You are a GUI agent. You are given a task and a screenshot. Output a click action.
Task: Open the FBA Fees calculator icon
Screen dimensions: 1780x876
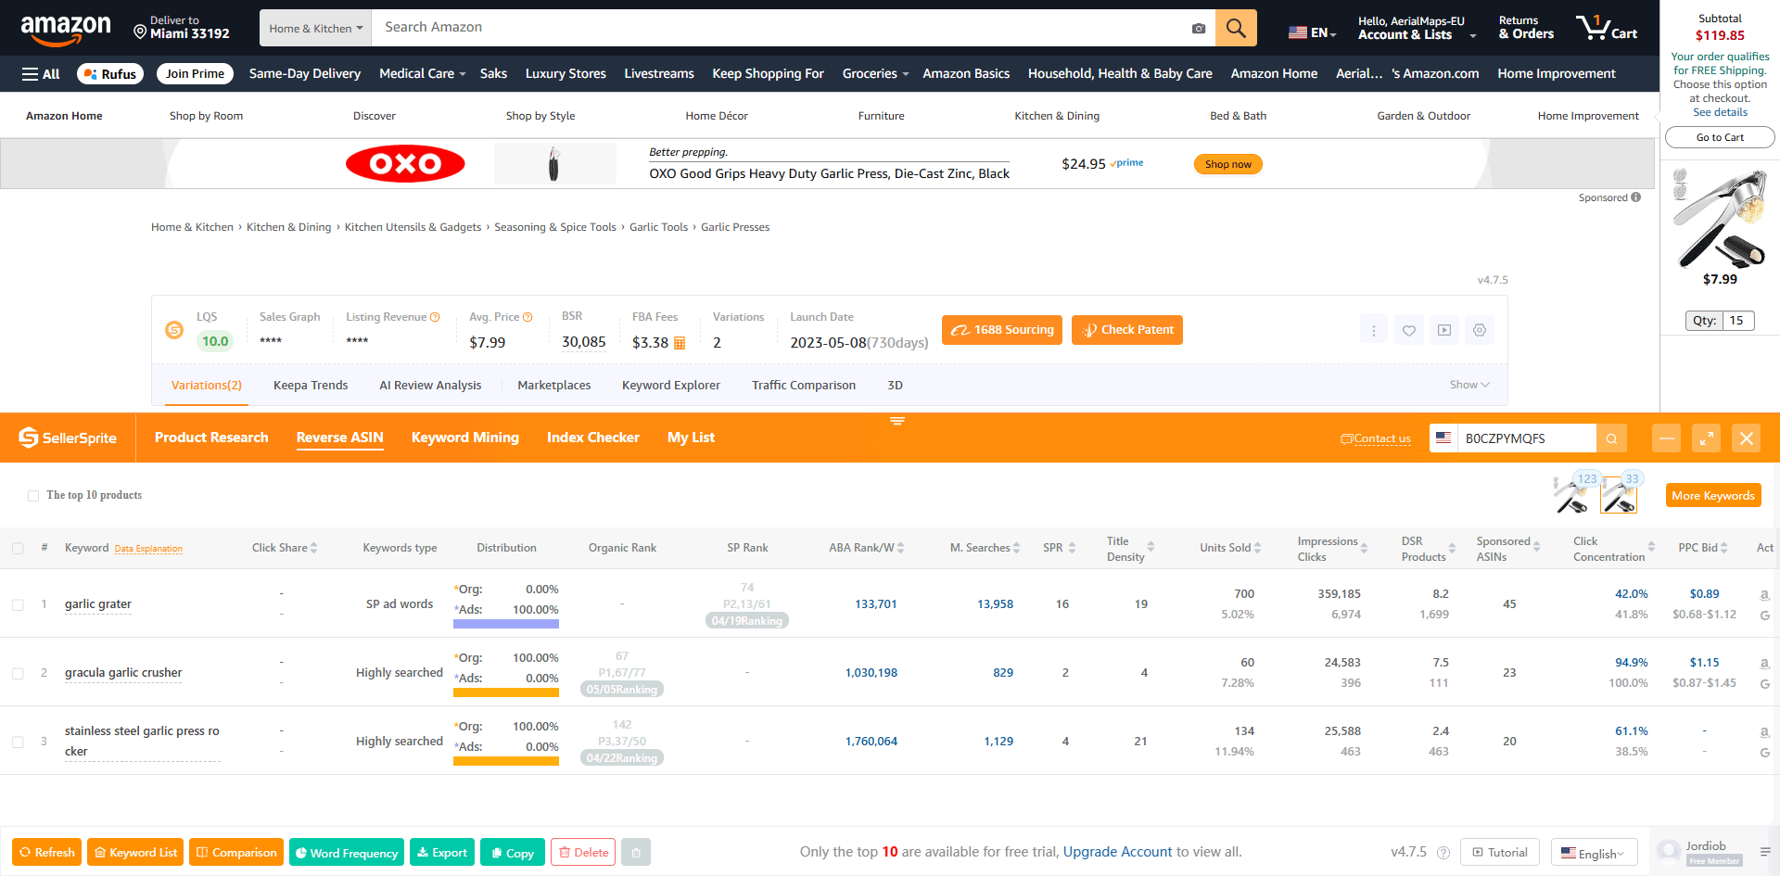point(680,343)
